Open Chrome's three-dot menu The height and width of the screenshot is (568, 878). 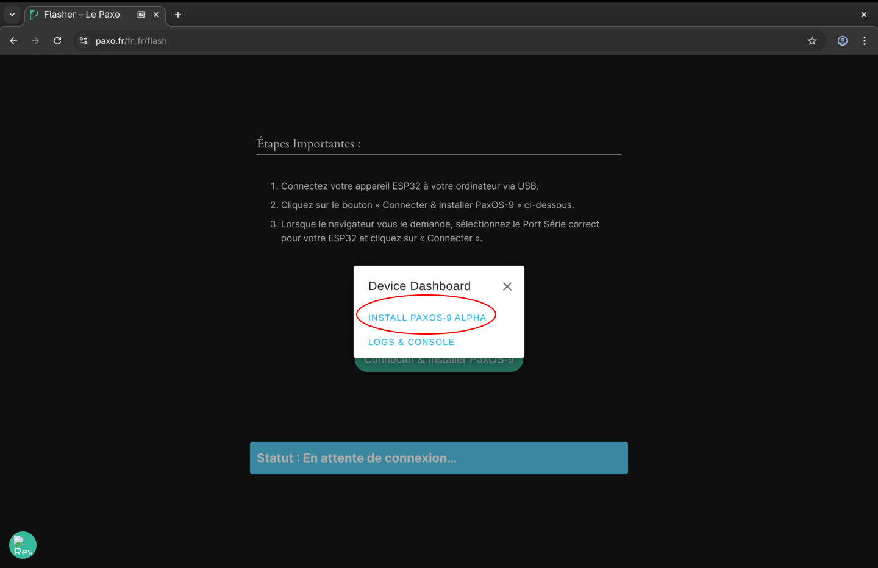click(865, 41)
